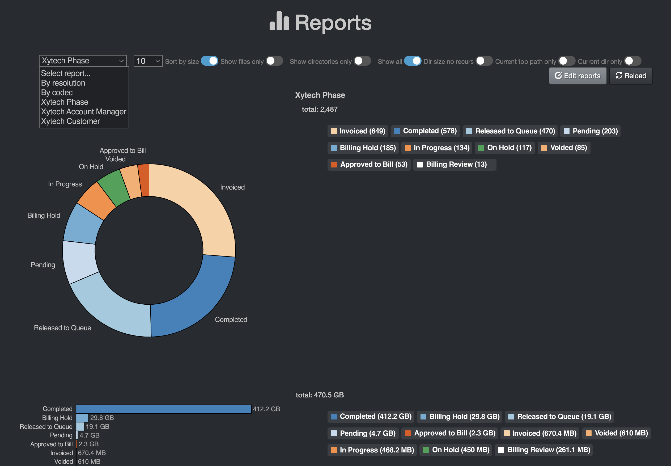Click the Voided (85) legend chip

(x=564, y=148)
